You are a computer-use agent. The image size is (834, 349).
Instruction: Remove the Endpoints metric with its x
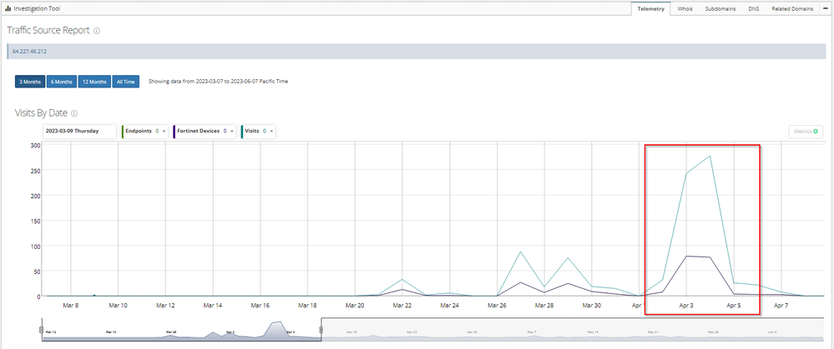point(164,132)
